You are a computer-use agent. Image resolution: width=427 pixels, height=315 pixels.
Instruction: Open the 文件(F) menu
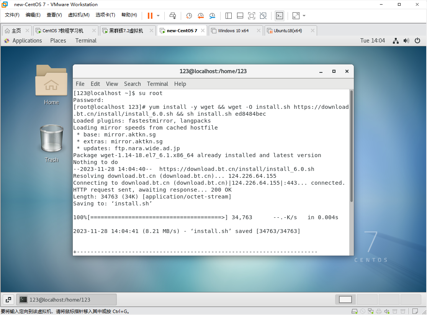[12, 15]
